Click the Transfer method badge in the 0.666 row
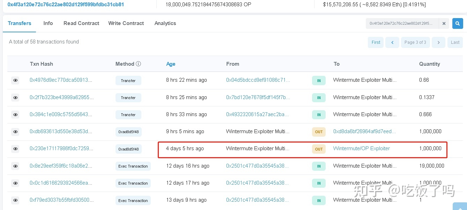Screen dimensions: 467x210 [128, 115]
